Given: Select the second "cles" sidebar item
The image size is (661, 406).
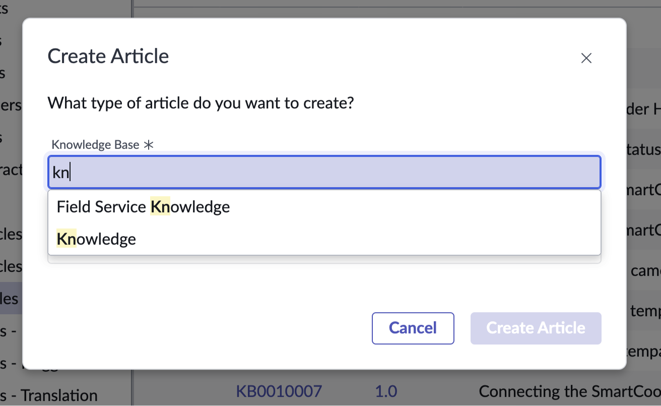Looking at the screenshot, I should coord(11,266).
